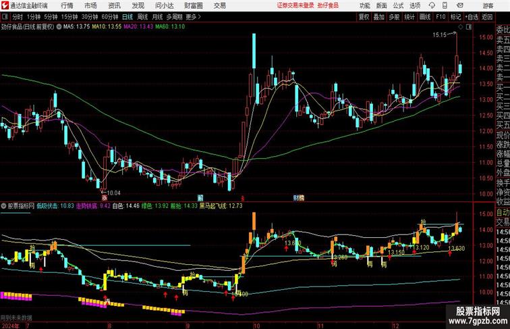Viewport: 510px width, 329px height.
Task: Switch to 15分钟 period tab
Action: click(69, 17)
